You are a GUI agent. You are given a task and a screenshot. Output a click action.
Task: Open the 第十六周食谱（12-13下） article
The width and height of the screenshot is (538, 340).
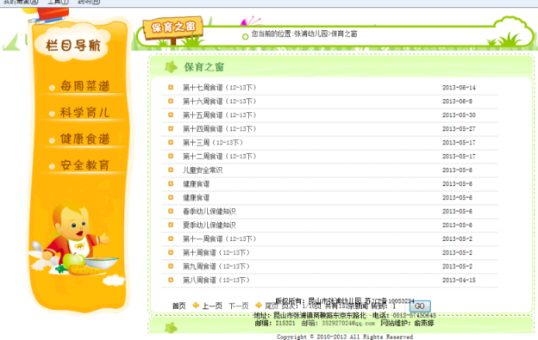[219, 102]
